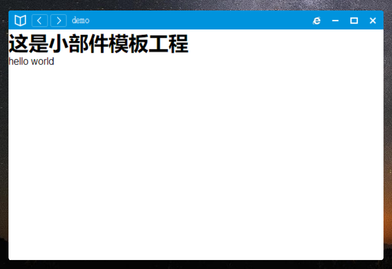Click the characters "模板" in the heading

click(x=128, y=44)
